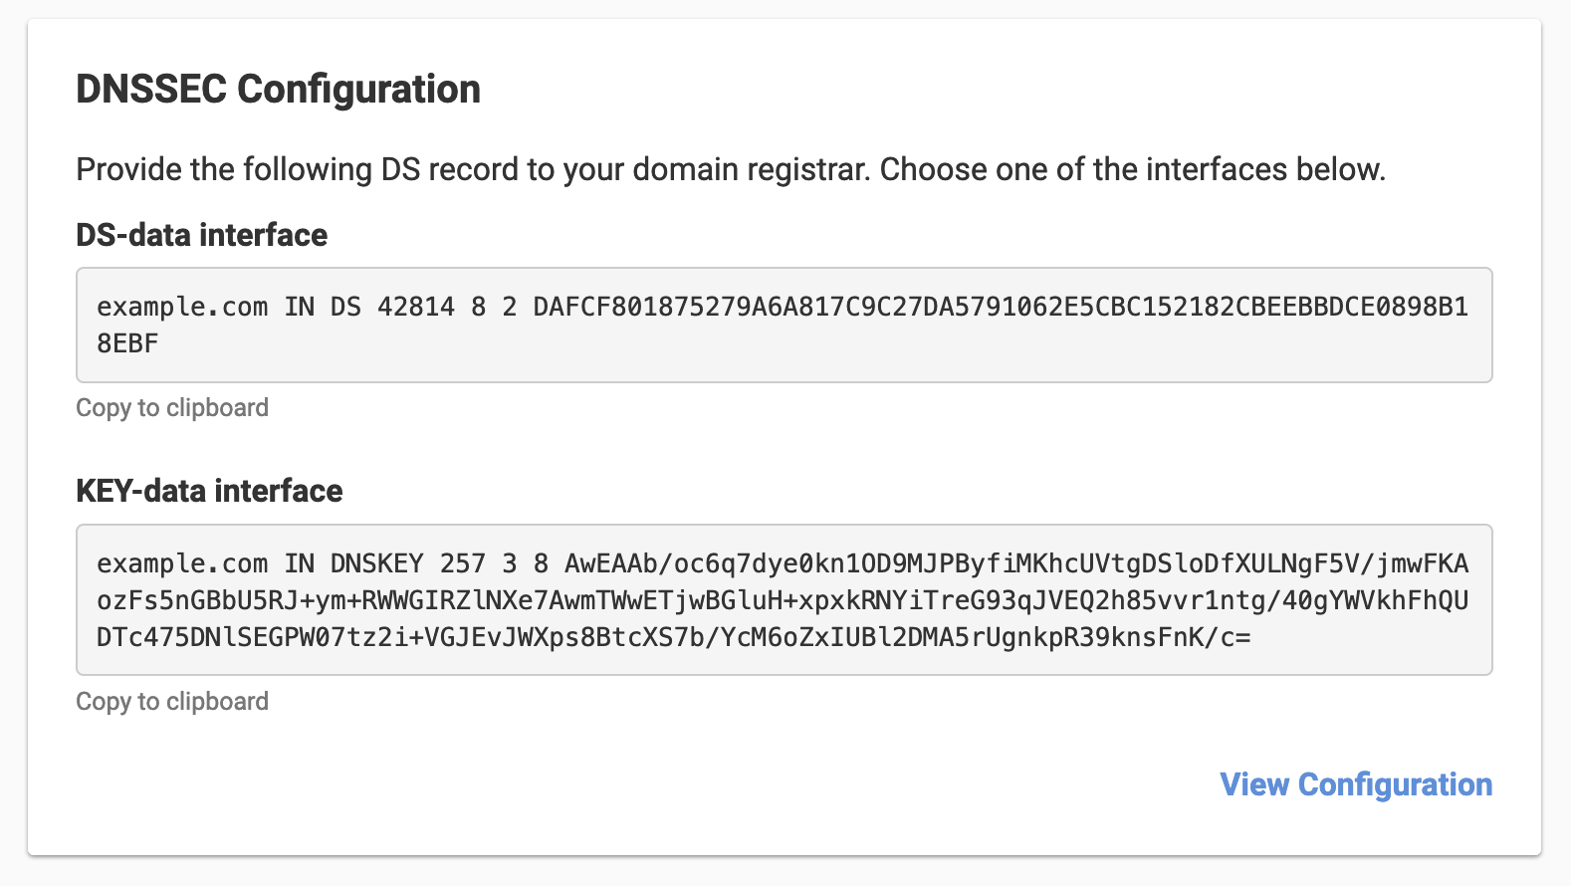Click inside the KEY-data record box
The image size is (1571, 886).
point(784,599)
